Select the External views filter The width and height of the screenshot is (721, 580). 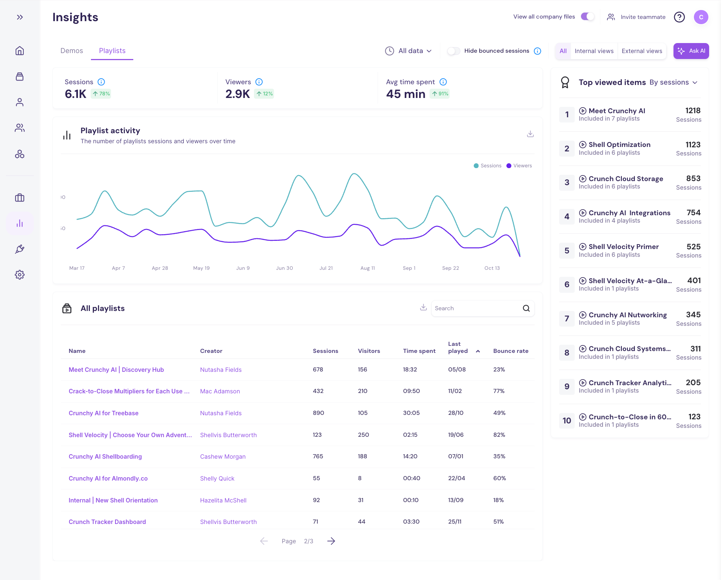(x=642, y=51)
